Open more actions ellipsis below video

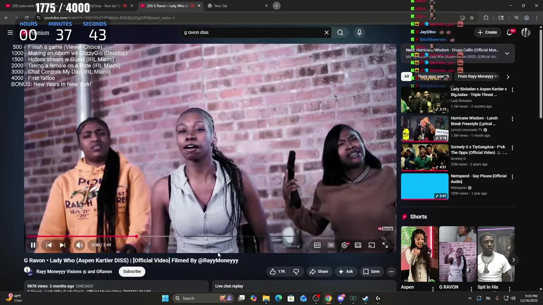tap(391, 272)
